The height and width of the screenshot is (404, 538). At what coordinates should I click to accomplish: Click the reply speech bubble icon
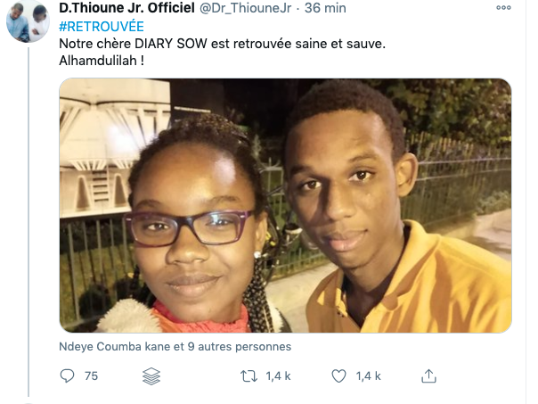(67, 376)
